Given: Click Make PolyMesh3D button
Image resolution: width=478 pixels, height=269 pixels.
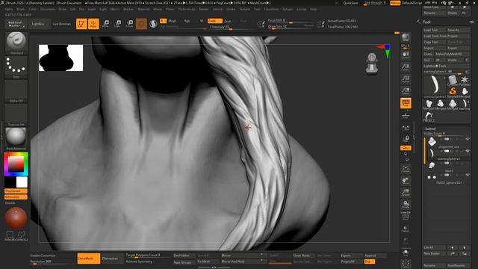Looking at the screenshot, I should [453, 54].
